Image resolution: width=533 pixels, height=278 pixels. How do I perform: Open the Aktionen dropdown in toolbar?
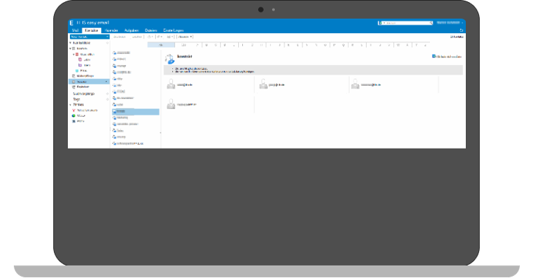click(185, 37)
